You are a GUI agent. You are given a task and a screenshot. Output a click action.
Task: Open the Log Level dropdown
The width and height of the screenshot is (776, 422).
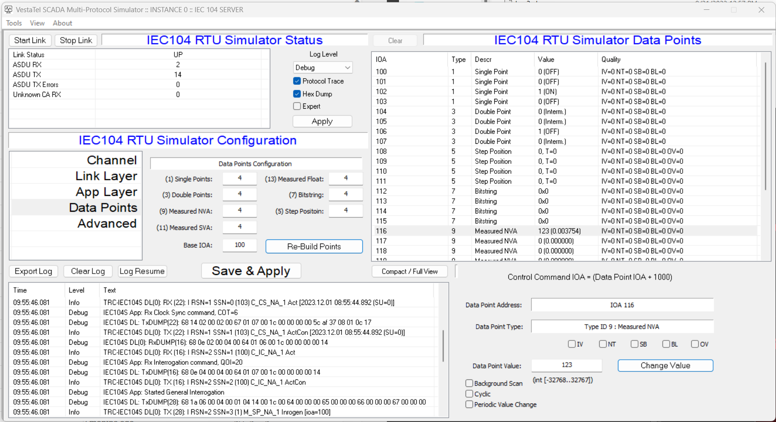point(323,67)
